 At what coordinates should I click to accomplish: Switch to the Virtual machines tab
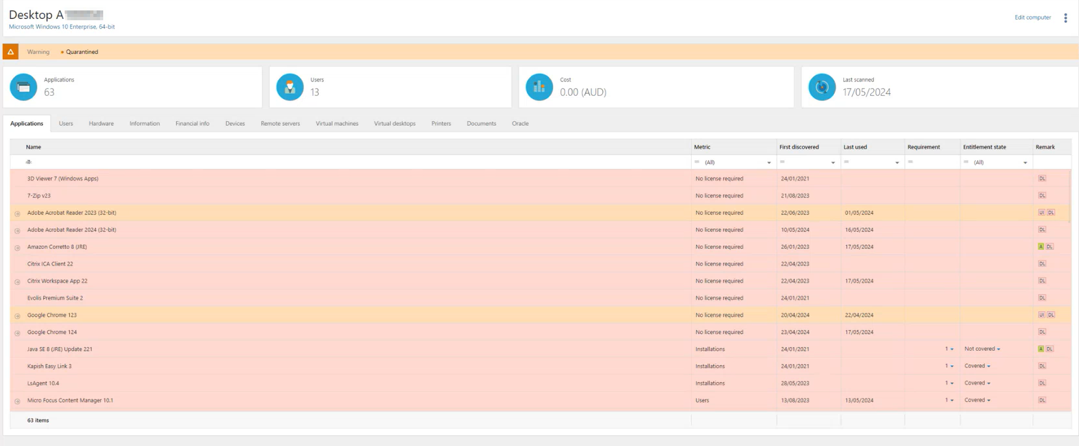point(337,123)
